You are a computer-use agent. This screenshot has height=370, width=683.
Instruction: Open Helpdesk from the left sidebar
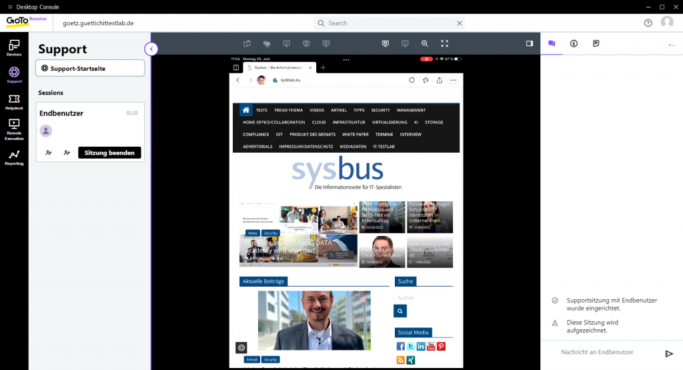tap(14, 101)
